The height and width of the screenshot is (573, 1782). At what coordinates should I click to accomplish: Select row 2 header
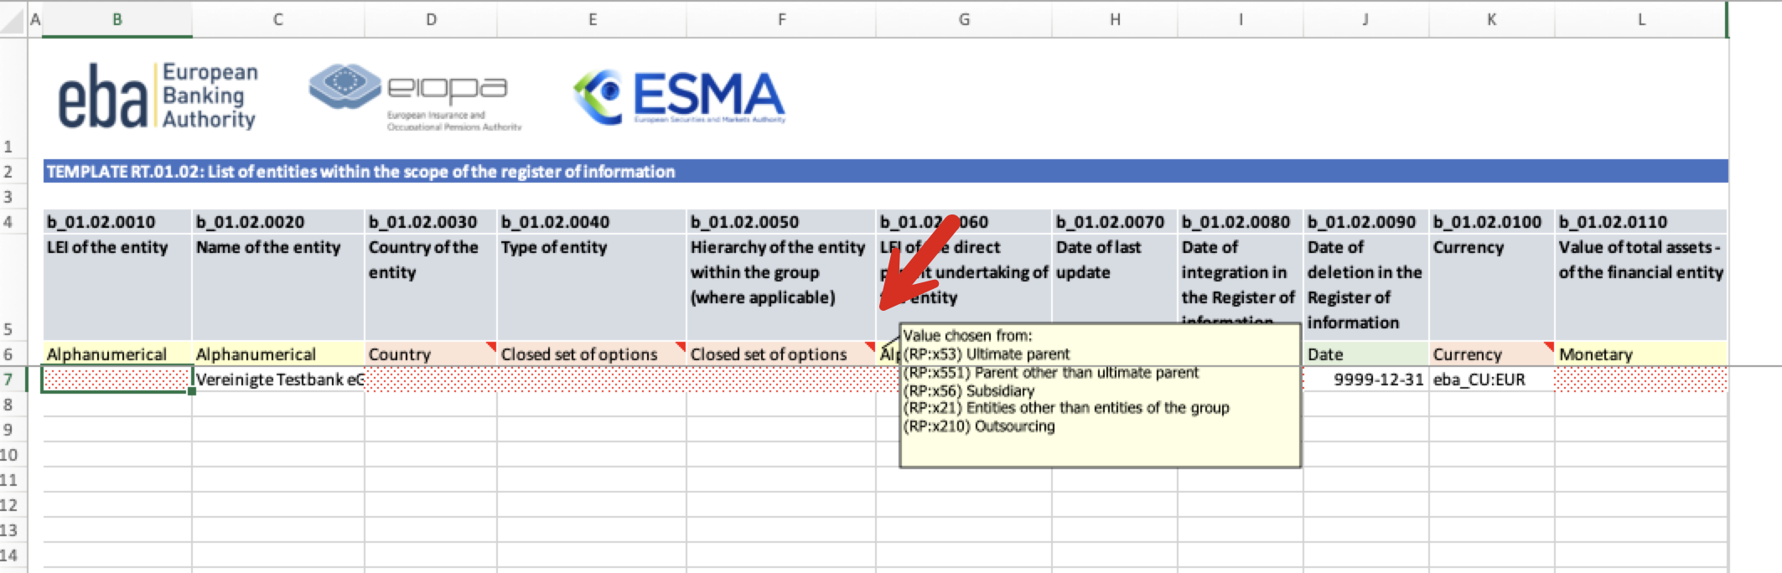(x=8, y=172)
